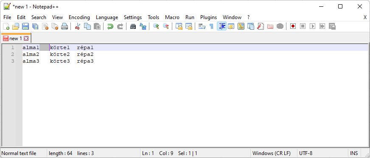Save the current recorded macro icon
Viewport: 370px width, 158px height.
332,26
